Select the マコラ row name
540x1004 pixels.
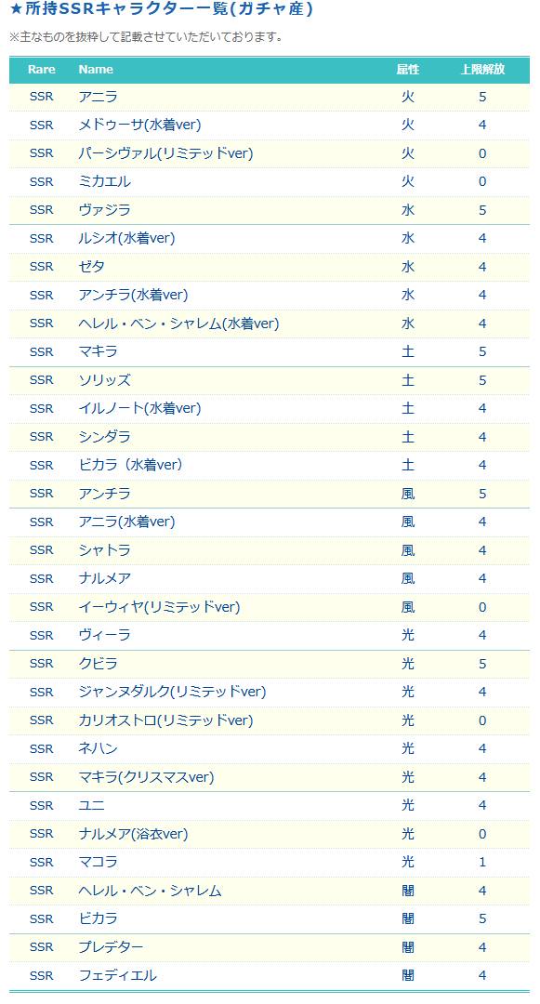coord(98,862)
